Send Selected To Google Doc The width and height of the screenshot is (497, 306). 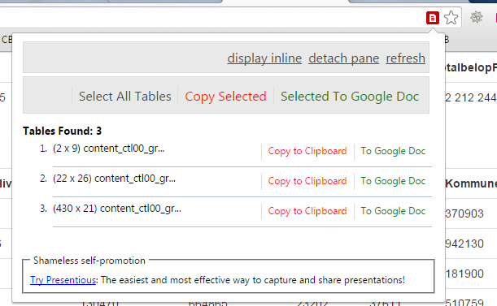coord(350,97)
